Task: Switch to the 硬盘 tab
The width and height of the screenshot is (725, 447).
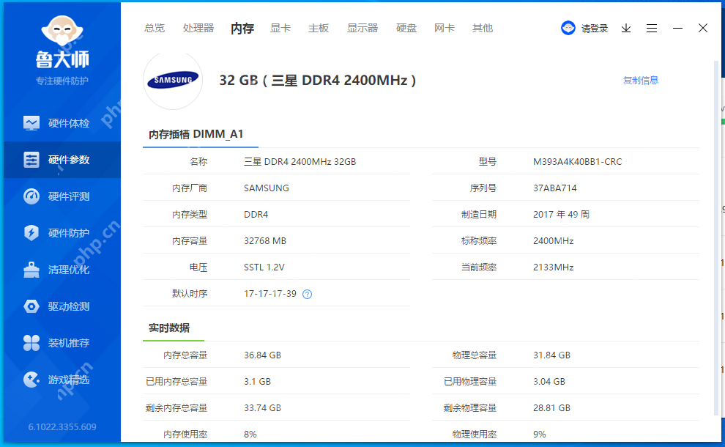Action: pyautogui.click(x=406, y=28)
